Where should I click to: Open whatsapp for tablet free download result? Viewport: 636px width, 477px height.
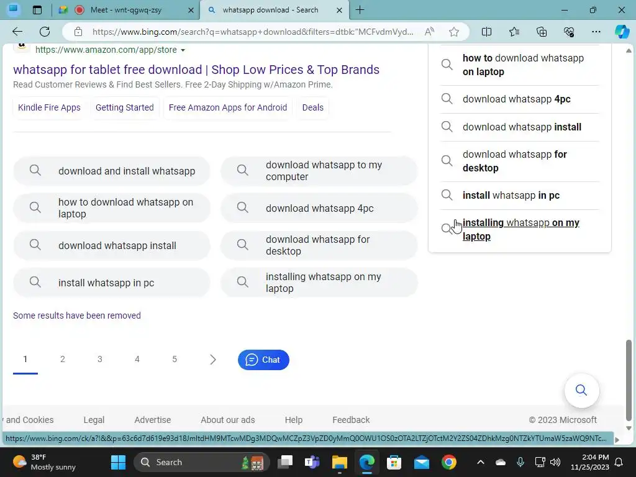196,70
